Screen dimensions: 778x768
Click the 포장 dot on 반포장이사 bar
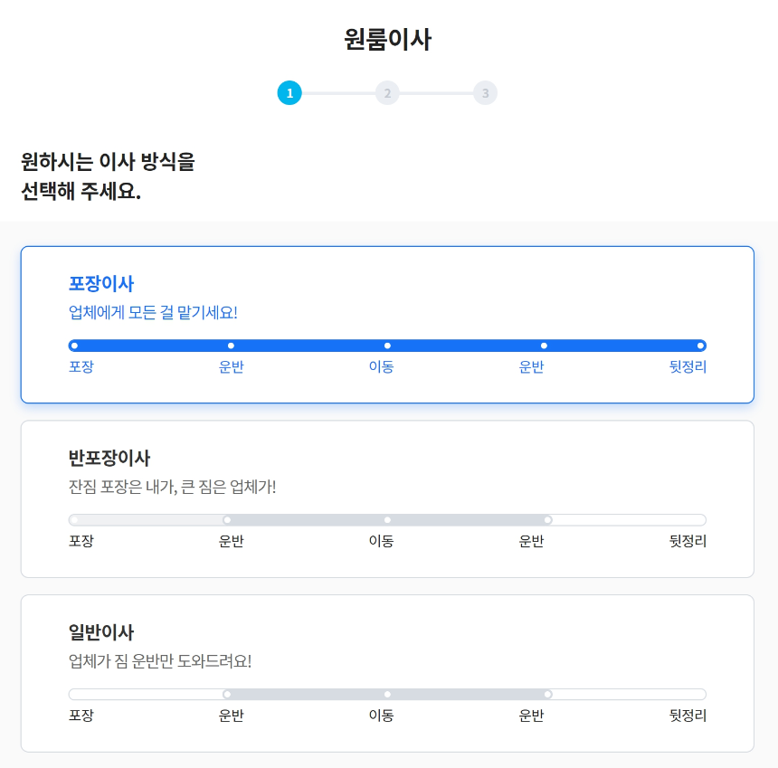point(74,519)
